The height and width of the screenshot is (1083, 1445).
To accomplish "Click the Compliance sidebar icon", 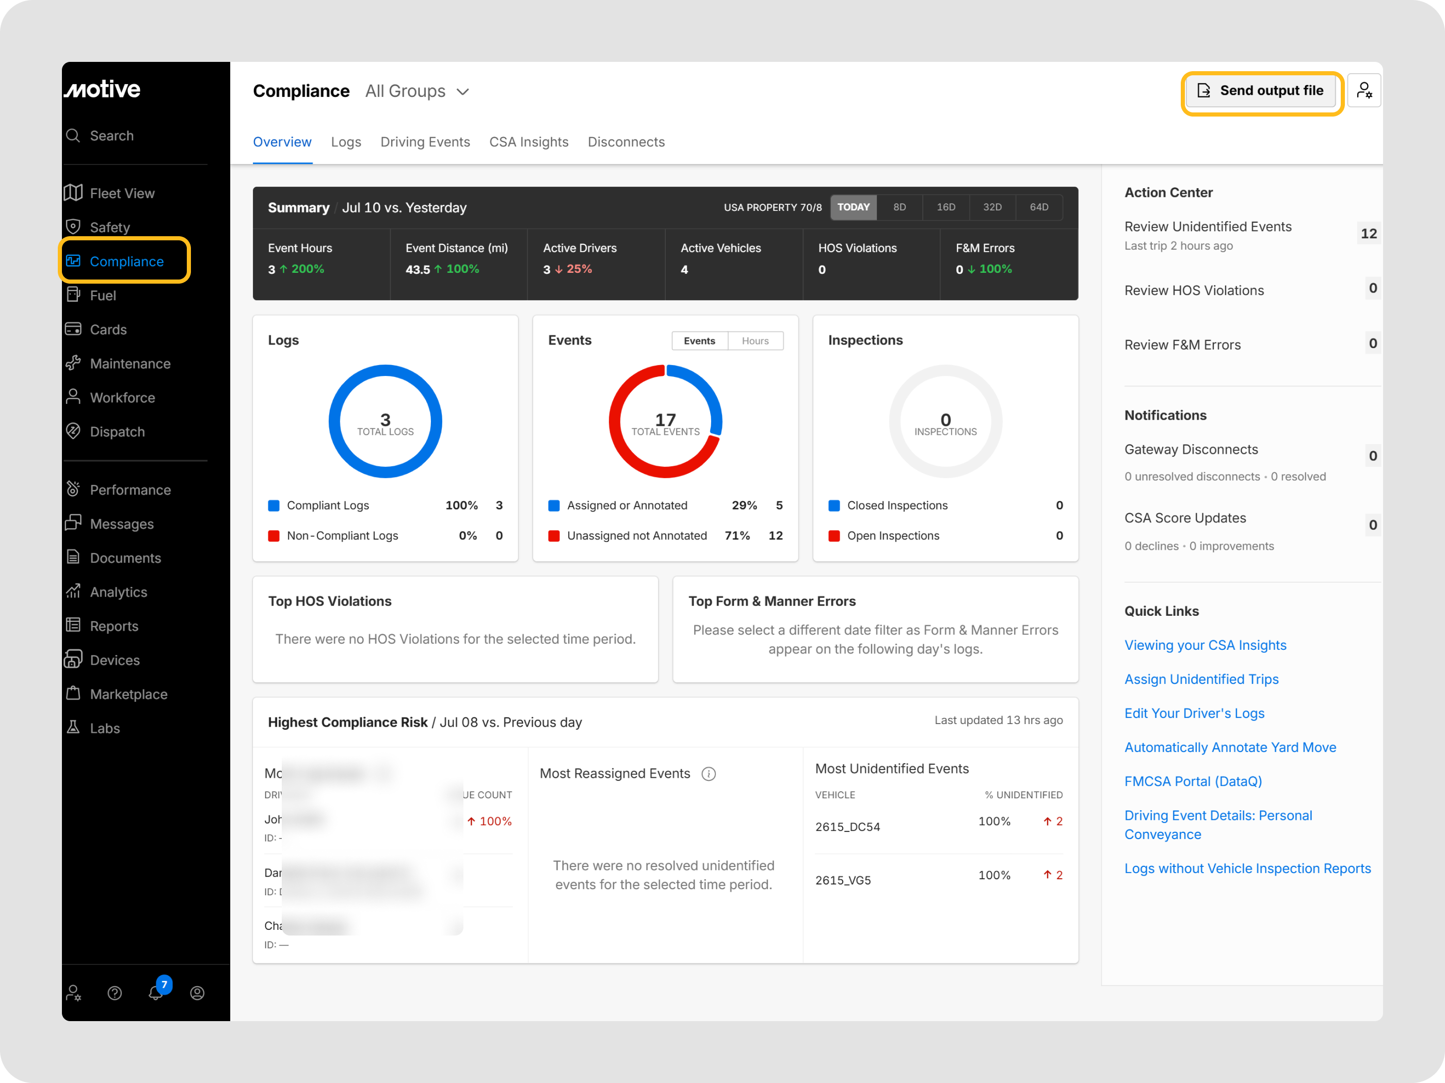I will click(x=73, y=261).
